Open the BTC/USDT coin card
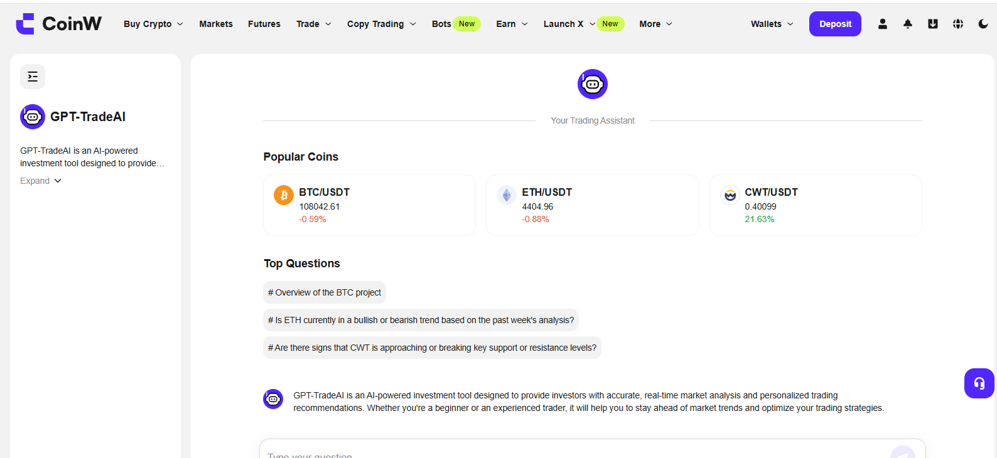 (369, 205)
